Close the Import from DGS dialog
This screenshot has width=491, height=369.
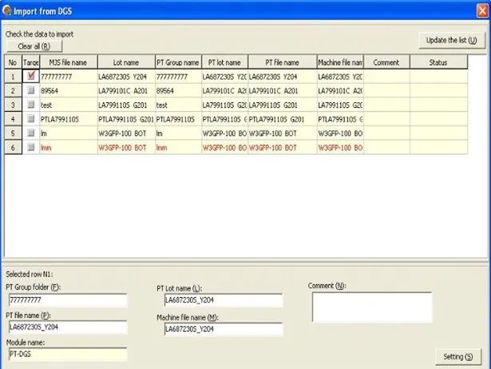(480, 9)
